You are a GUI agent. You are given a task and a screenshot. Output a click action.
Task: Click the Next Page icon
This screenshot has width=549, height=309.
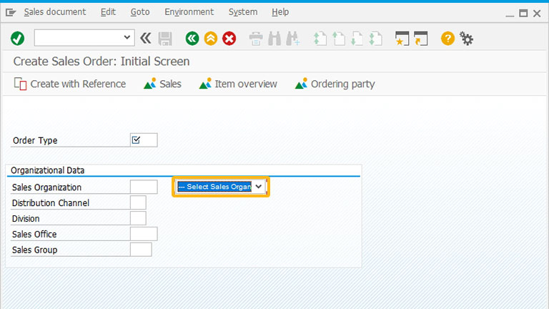click(x=357, y=39)
